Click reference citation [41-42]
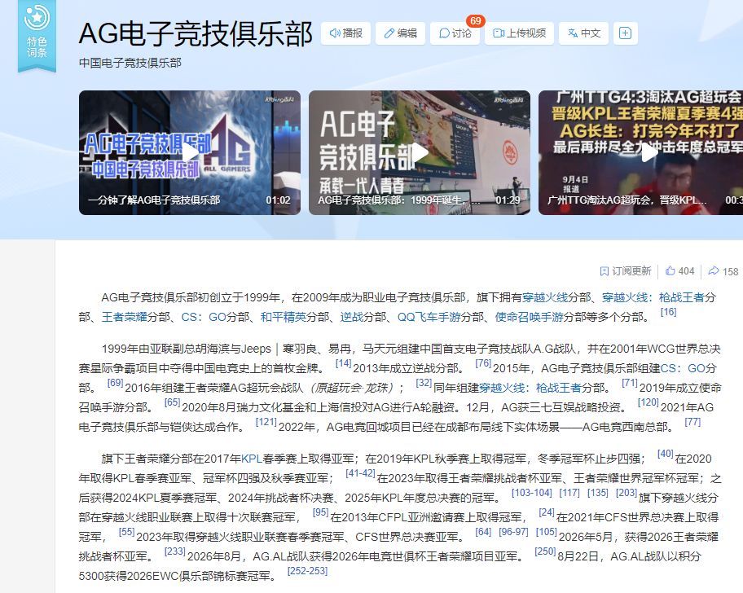This screenshot has width=743, height=593. pos(360,473)
